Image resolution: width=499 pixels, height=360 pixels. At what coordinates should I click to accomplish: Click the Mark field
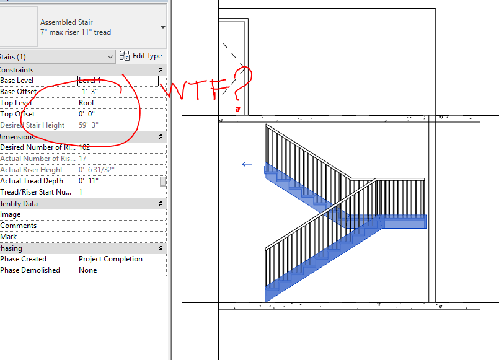point(118,236)
